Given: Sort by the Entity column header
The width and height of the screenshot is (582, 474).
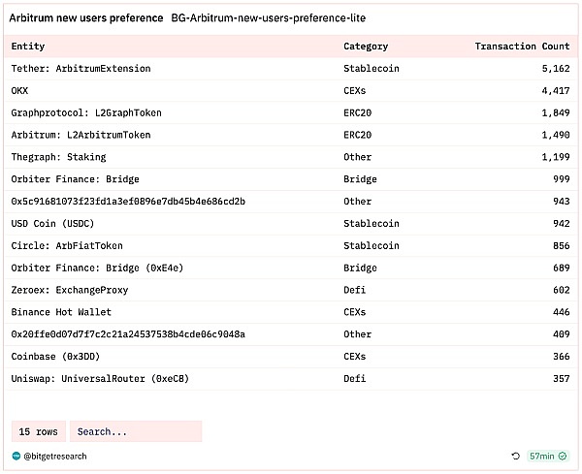Looking at the screenshot, I should (28, 47).
